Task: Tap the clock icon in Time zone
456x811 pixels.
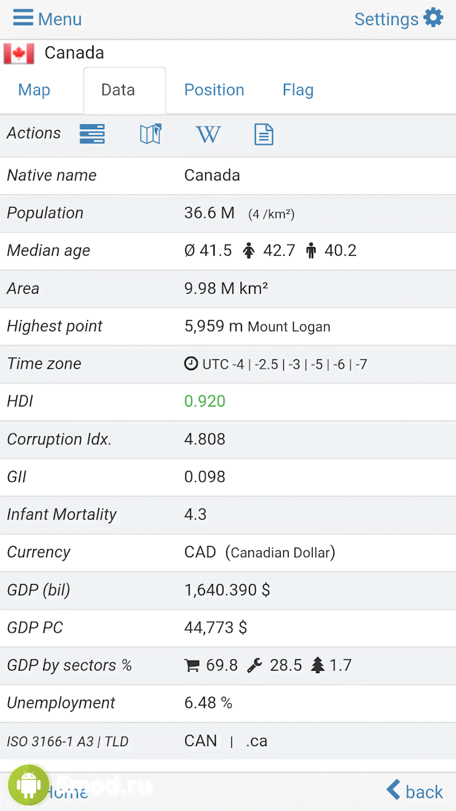Action: [191, 364]
